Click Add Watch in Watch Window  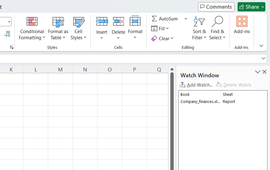click(x=196, y=85)
